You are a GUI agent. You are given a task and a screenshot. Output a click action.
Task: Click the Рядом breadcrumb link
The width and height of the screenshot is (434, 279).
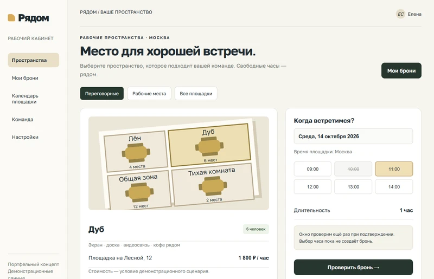pos(88,12)
